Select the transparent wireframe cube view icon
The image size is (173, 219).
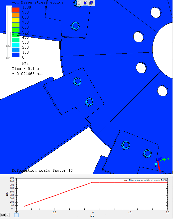click(80, 3)
